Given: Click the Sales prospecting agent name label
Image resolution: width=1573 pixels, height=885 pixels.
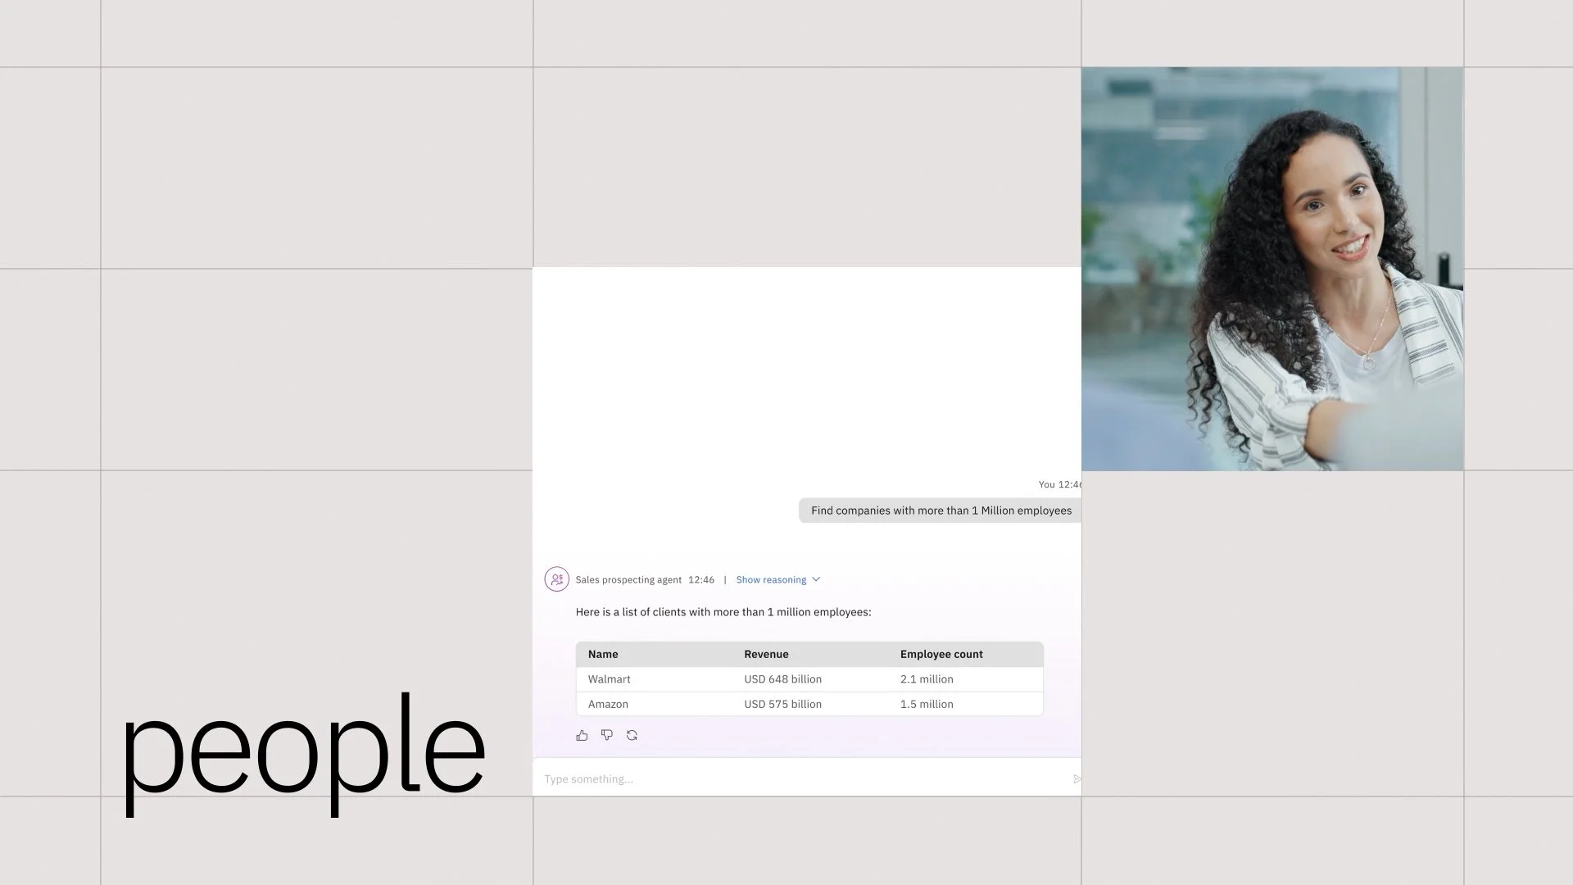Looking at the screenshot, I should tap(628, 579).
